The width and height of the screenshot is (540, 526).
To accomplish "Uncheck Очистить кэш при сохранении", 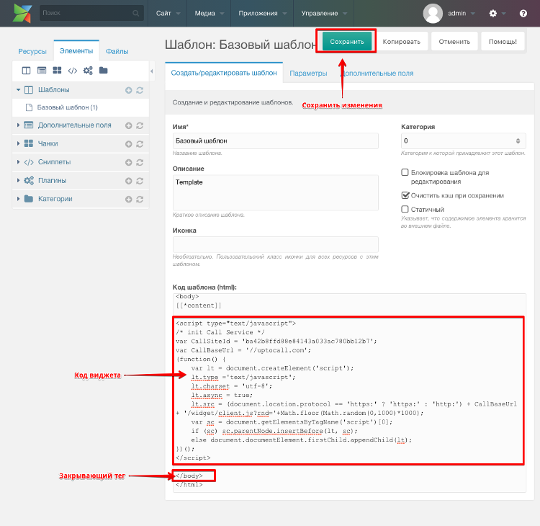I will [405, 195].
